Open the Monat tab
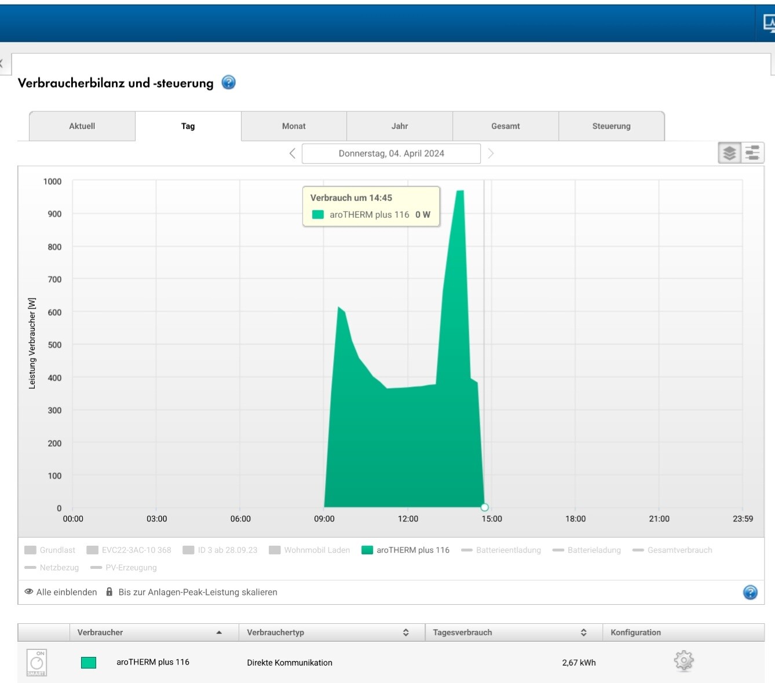The image size is (775, 683). pos(294,126)
